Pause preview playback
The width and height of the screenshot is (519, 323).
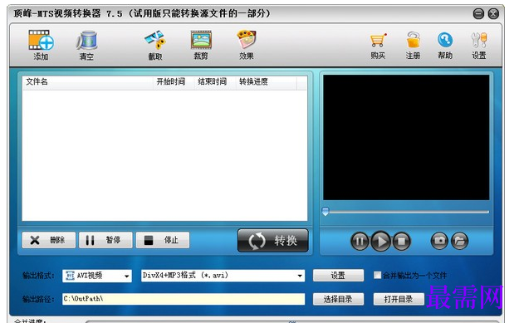360,241
